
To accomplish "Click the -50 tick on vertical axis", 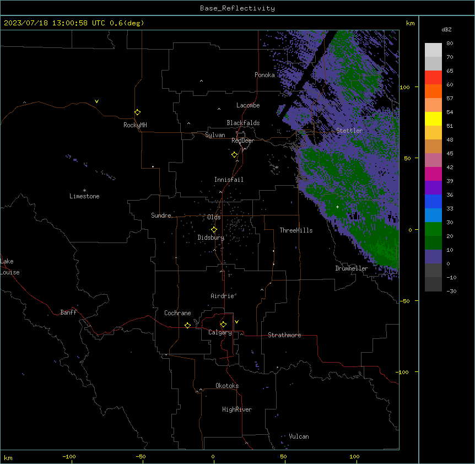I will point(404,301).
